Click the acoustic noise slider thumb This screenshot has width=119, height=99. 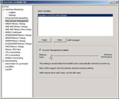[50, 56]
